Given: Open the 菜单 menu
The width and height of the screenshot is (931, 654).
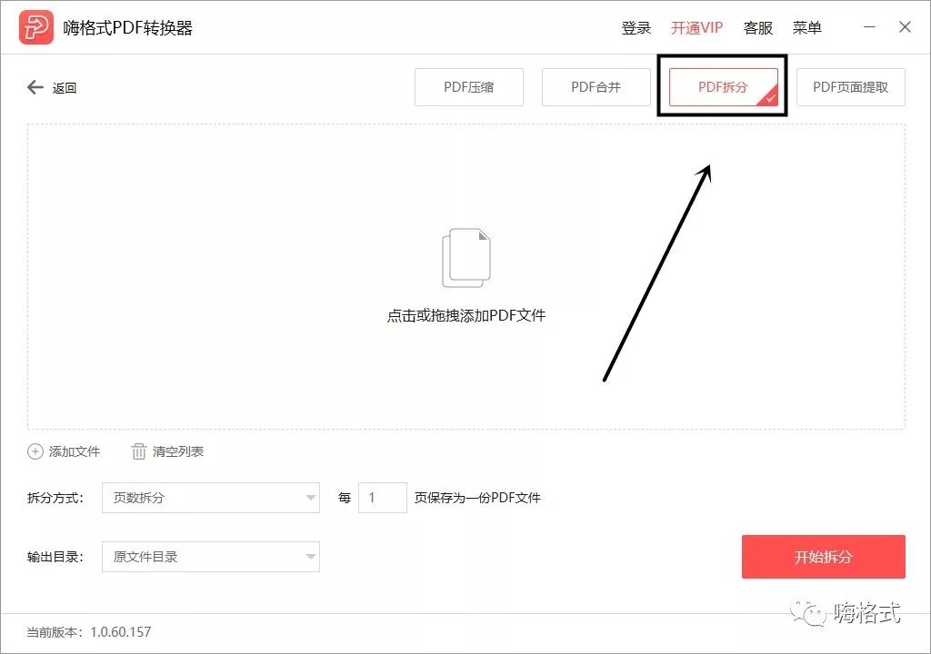Looking at the screenshot, I should [807, 28].
